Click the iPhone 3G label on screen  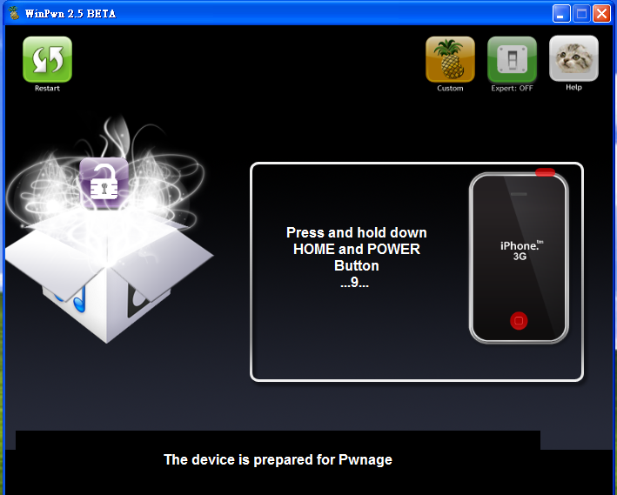tap(520, 251)
